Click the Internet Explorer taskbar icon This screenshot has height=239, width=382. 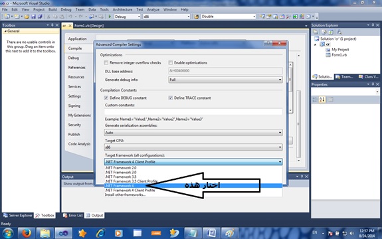pyautogui.click(x=100, y=234)
